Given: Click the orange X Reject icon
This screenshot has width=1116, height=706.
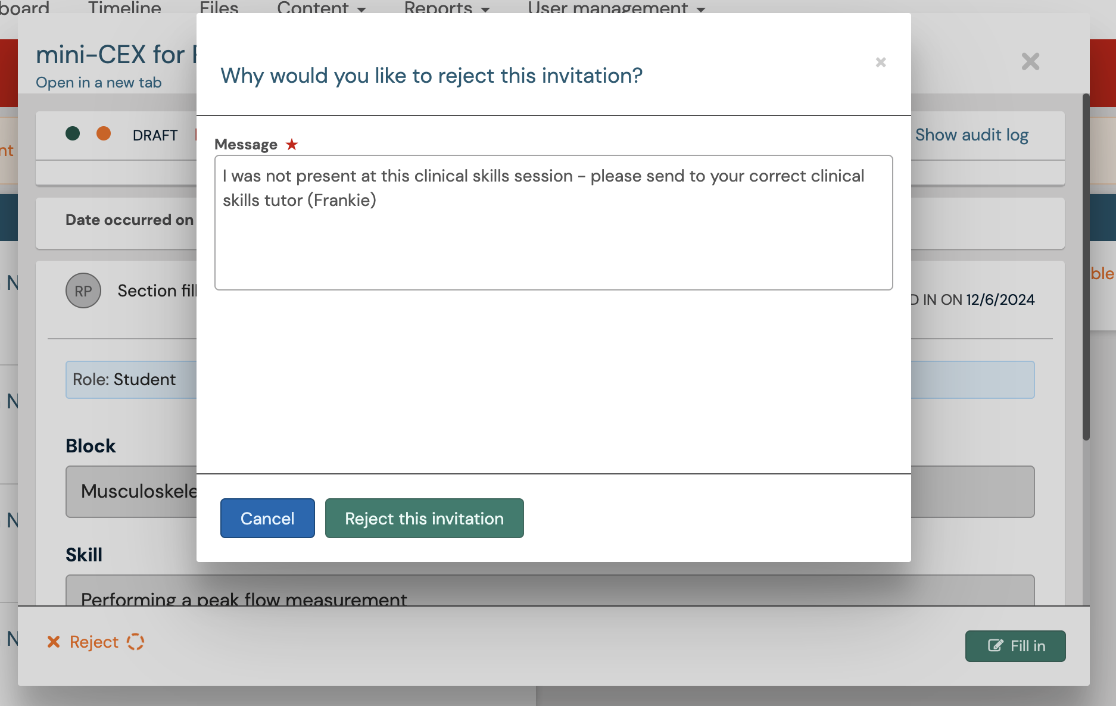Looking at the screenshot, I should [x=54, y=642].
